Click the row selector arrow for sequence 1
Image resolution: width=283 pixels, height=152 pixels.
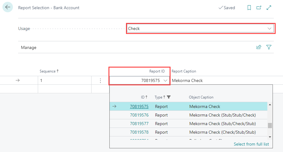(18, 80)
